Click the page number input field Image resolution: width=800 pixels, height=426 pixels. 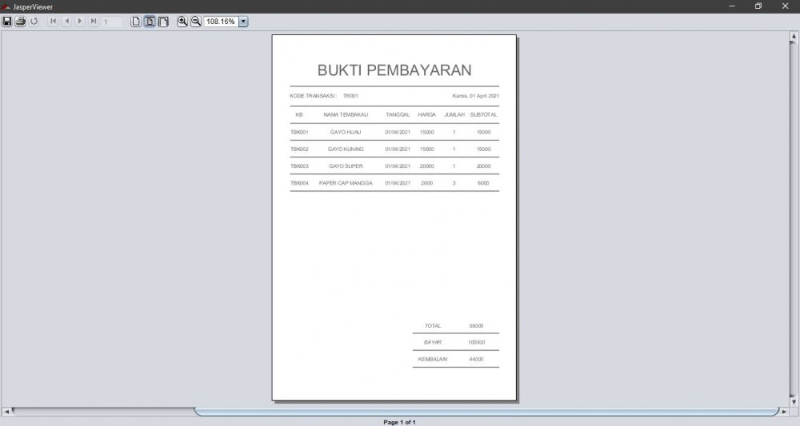pos(111,22)
